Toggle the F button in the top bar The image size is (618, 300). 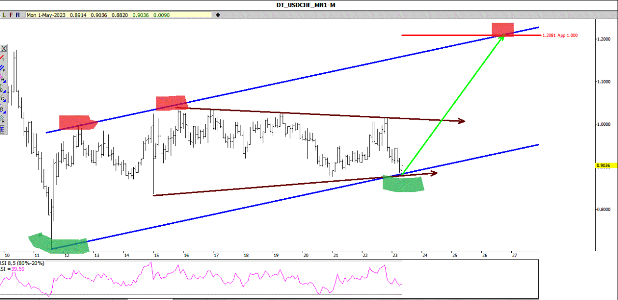point(11,15)
